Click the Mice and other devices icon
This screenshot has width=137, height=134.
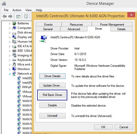[x=14, y=64]
